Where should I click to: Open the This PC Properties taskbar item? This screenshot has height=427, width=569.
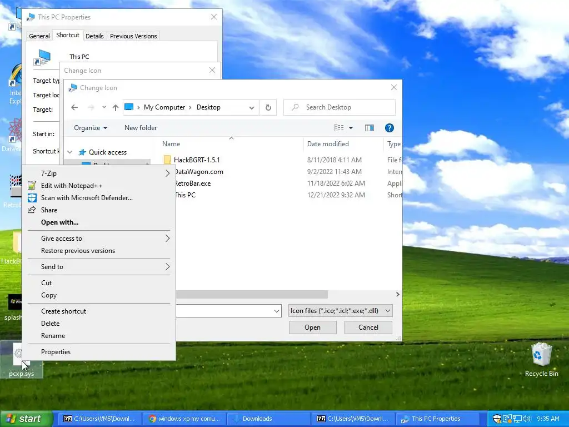(x=438, y=419)
